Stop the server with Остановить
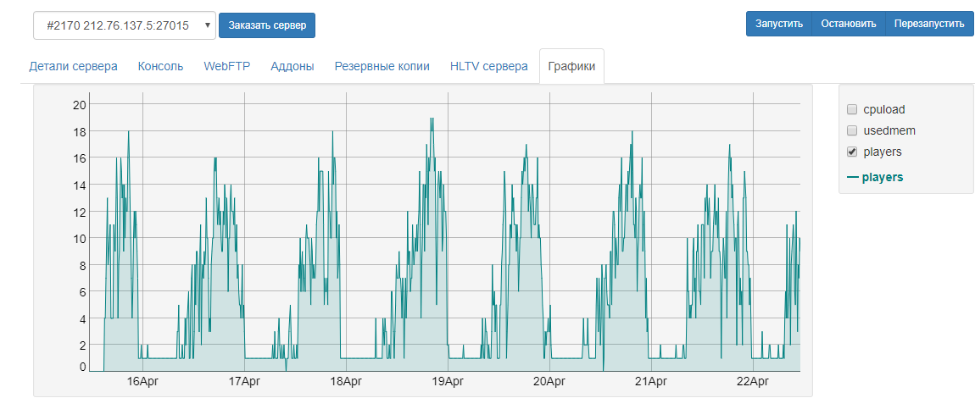 848,24
